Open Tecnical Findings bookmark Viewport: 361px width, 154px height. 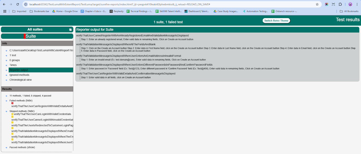pyautogui.click(x=140, y=11)
